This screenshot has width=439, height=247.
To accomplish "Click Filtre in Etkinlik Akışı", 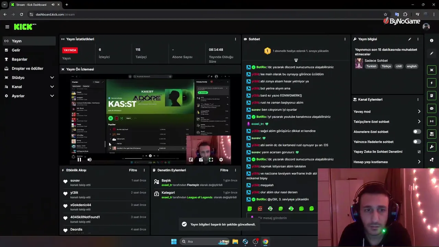I will (133, 170).
